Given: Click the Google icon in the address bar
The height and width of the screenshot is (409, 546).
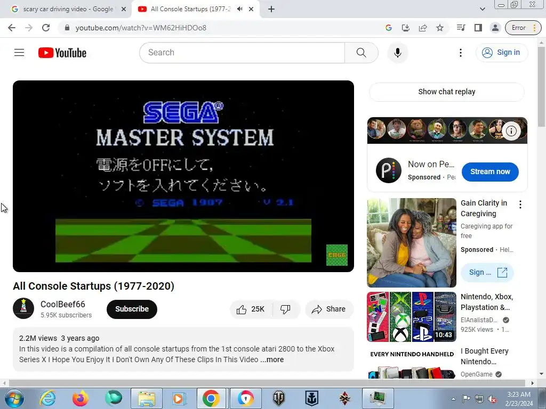Looking at the screenshot, I should 389,28.
